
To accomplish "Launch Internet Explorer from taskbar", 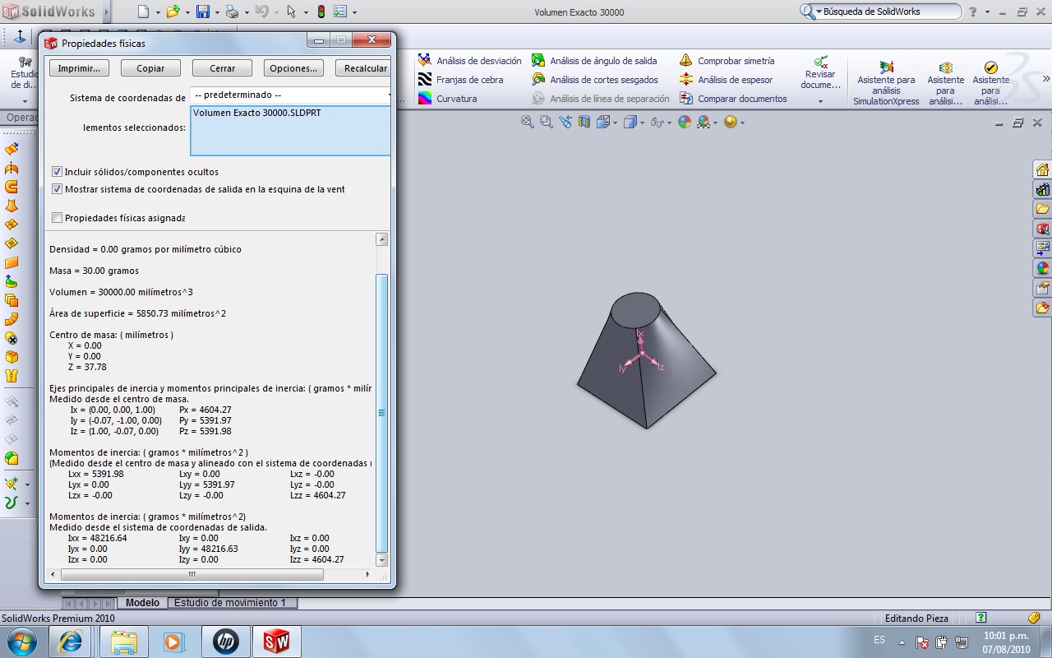I will [70, 642].
